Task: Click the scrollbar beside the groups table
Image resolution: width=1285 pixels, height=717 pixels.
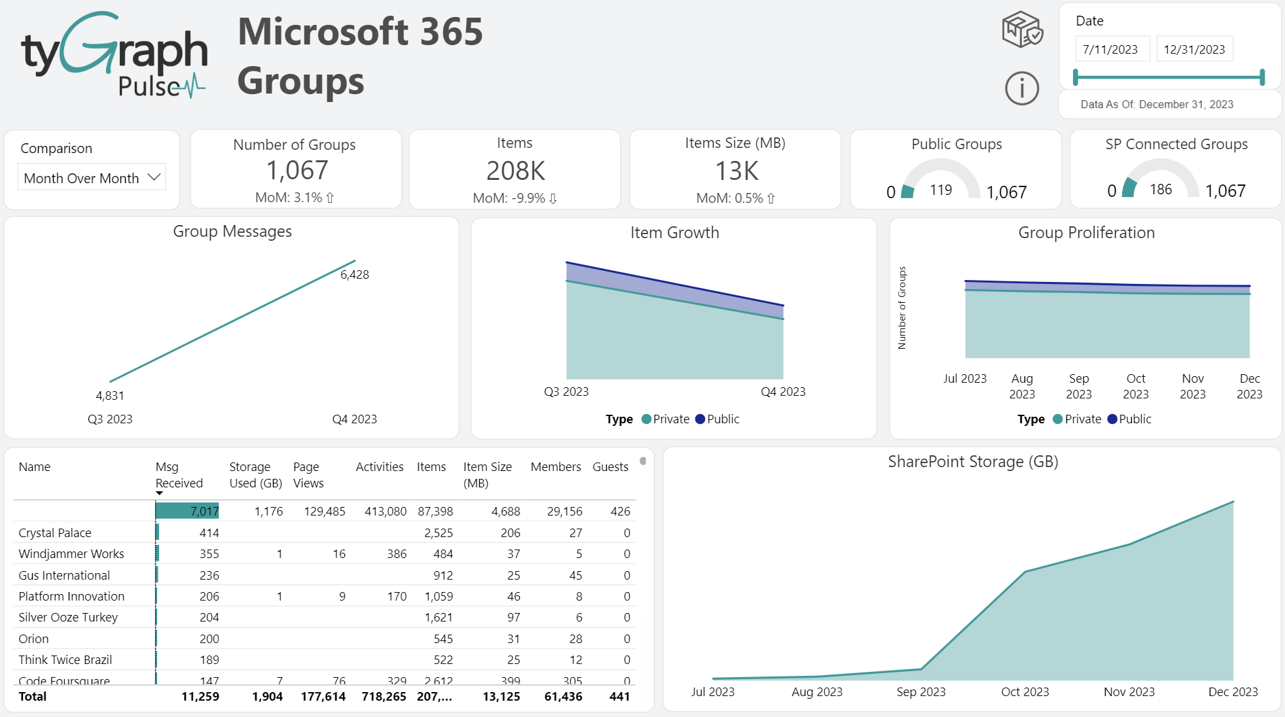Action: (643, 461)
